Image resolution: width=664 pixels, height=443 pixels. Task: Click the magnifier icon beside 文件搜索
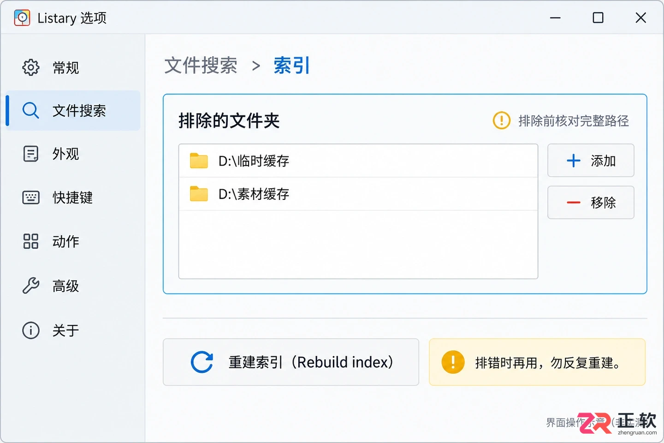click(x=31, y=110)
